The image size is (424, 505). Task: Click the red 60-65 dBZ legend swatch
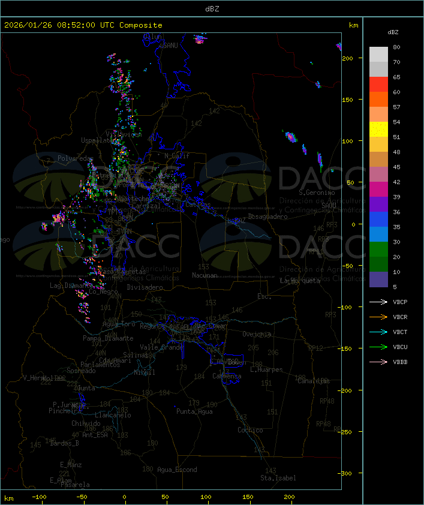pyautogui.click(x=378, y=85)
